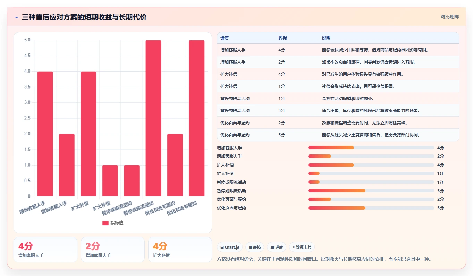Open the orange 4分 扩大补偿 data card
Viewport: 473px width, 276px height.
[180, 250]
